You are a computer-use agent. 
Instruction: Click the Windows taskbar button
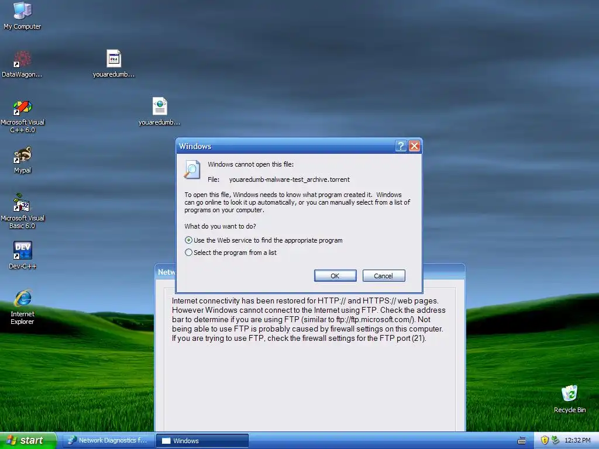pyautogui.click(x=202, y=441)
